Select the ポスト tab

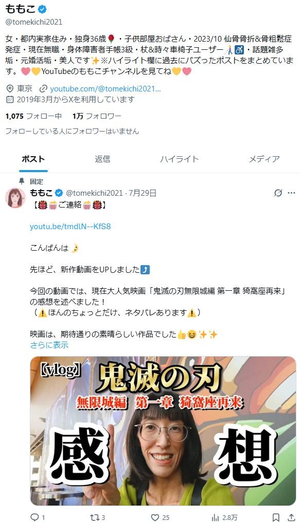coord(33,159)
